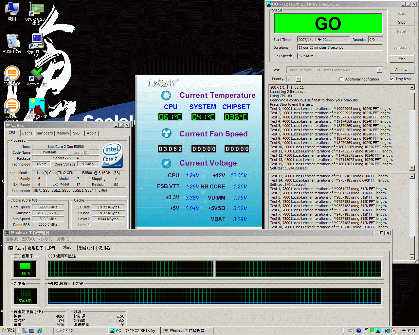This screenshot has width=419, height=335.
Task: Click the green CPU usage tray icon
Action: [372, 331]
